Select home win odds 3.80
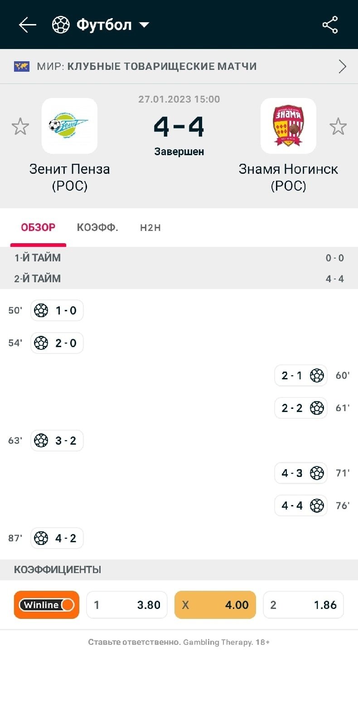 click(x=127, y=604)
